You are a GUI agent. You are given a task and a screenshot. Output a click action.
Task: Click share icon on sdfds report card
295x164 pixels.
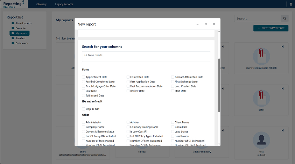[283, 88]
